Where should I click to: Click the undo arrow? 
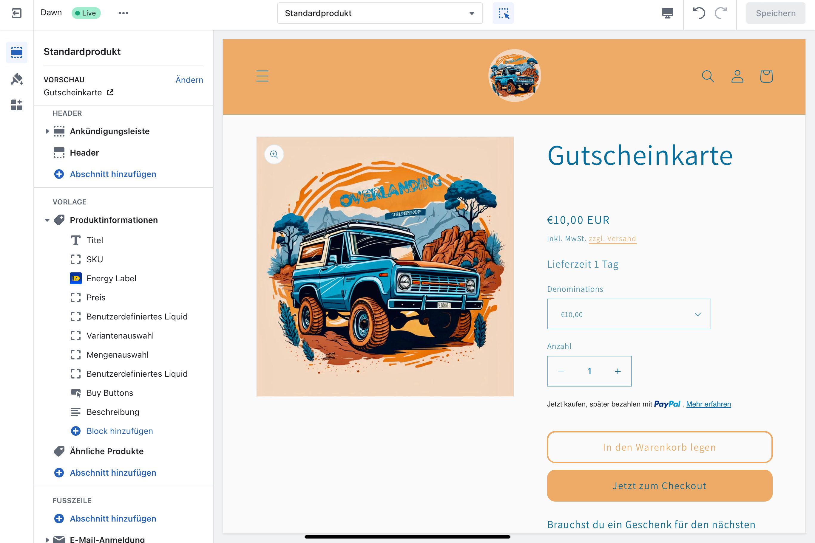(x=699, y=13)
